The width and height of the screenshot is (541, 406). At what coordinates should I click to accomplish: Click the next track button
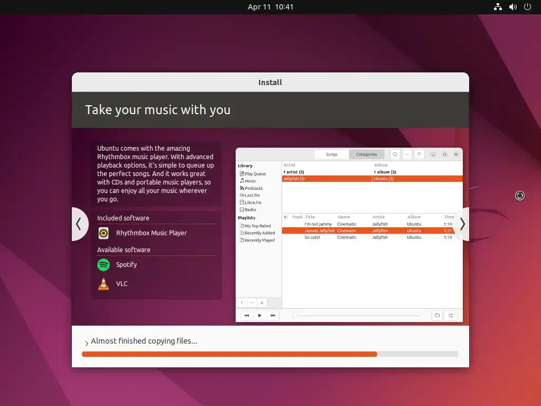pyautogui.click(x=273, y=316)
